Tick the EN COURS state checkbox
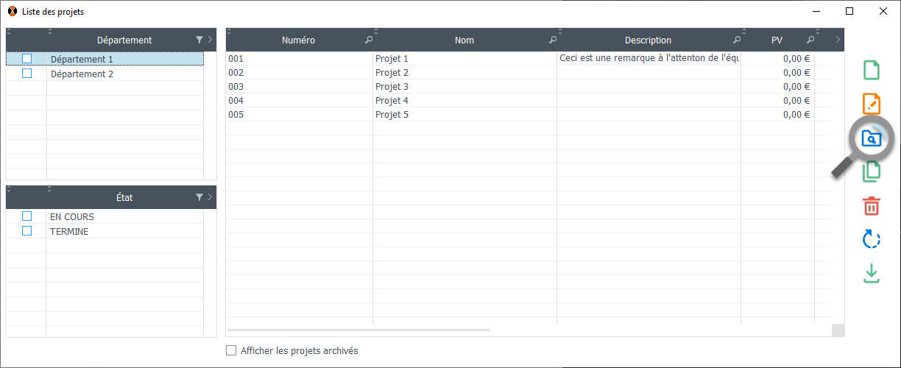Image resolution: width=901 pixels, height=368 pixels. click(27, 216)
